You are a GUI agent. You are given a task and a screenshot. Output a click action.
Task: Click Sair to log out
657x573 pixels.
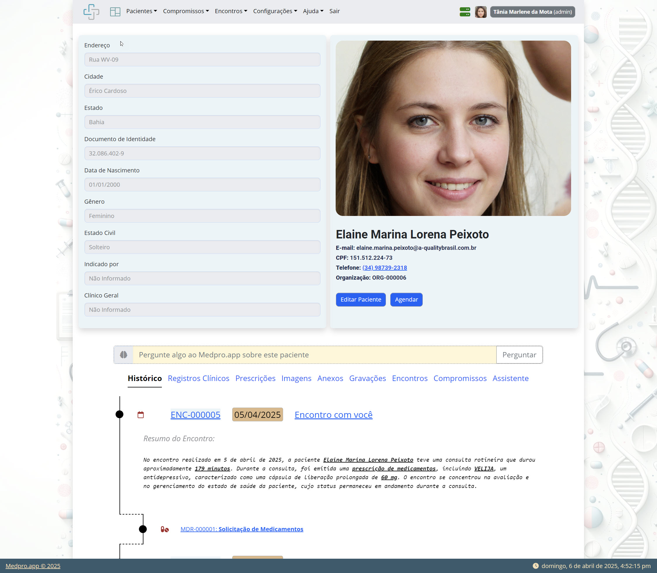click(334, 11)
